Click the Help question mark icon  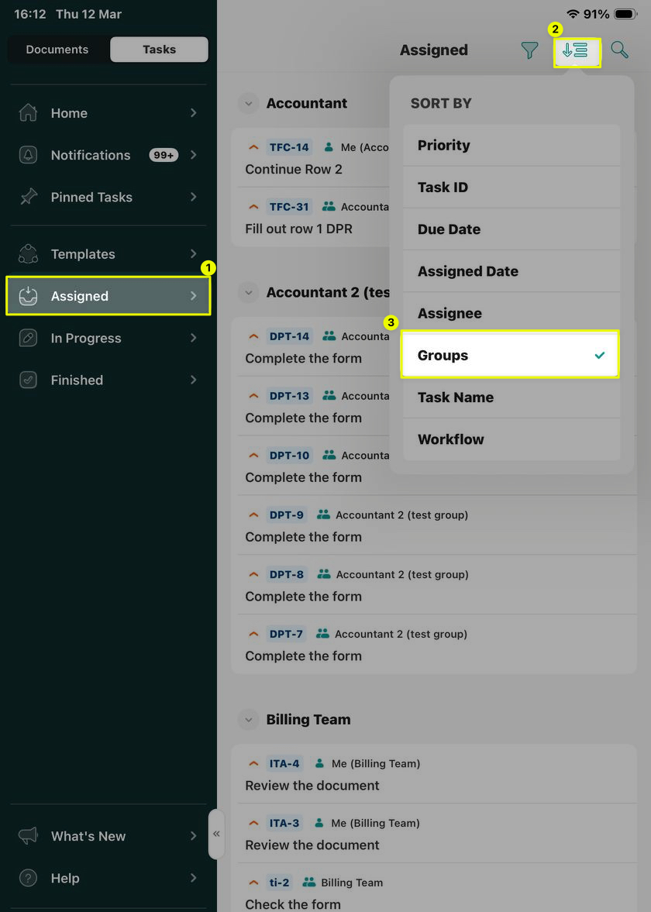(x=29, y=878)
